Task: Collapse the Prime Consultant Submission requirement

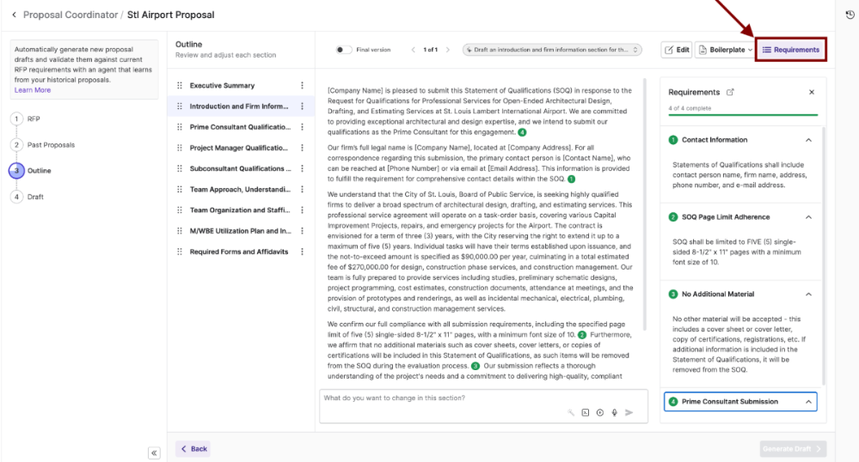Action: tap(808, 402)
